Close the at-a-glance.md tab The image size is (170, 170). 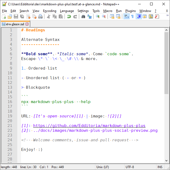(27, 24)
